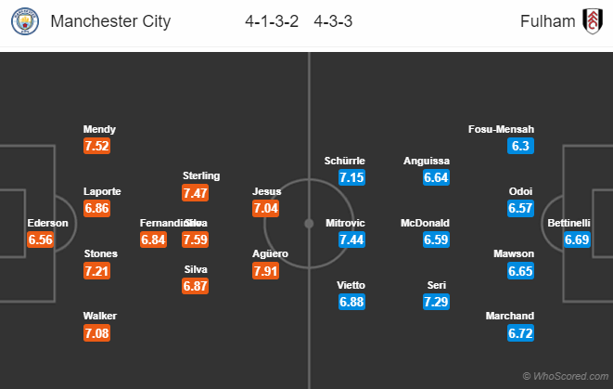Click the Manchester City crest icon

(24, 21)
